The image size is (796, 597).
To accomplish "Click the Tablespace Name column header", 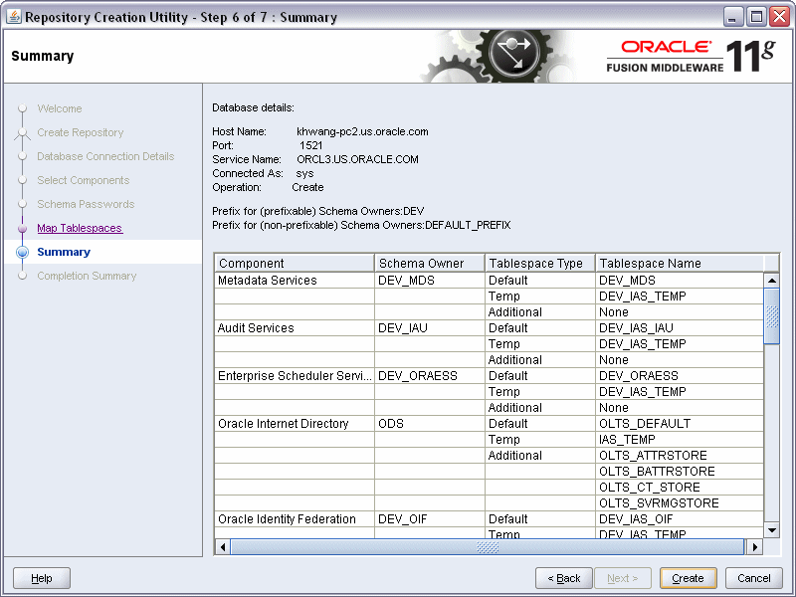I will coord(680,263).
